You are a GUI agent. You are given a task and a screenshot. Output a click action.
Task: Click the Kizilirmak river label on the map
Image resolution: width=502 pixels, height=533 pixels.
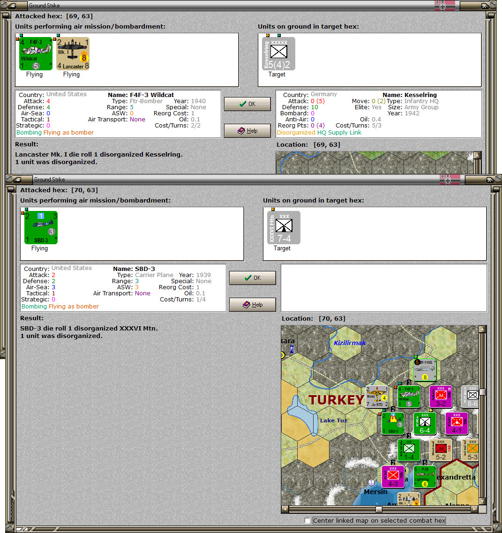click(350, 343)
